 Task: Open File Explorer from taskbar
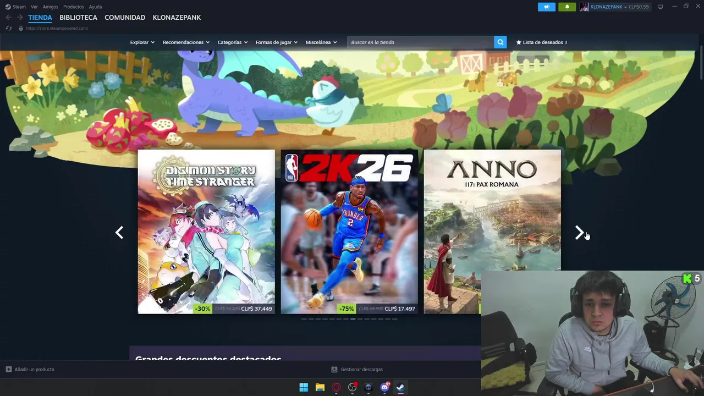click(x=320, y=387)
